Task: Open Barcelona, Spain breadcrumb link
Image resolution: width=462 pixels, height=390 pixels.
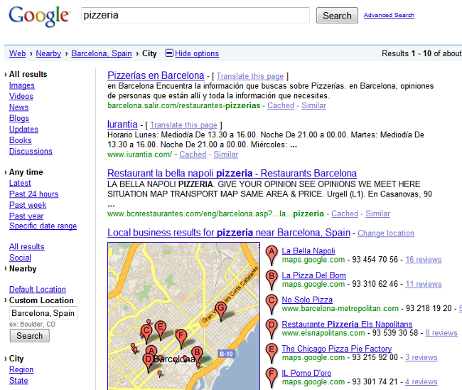Action: 102,53
